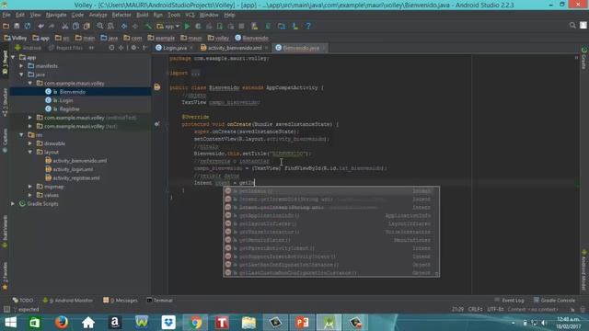The height and width of the screenshot is (331, 589).
Task: Click the green Run app button
Action: tap(187, 27)
